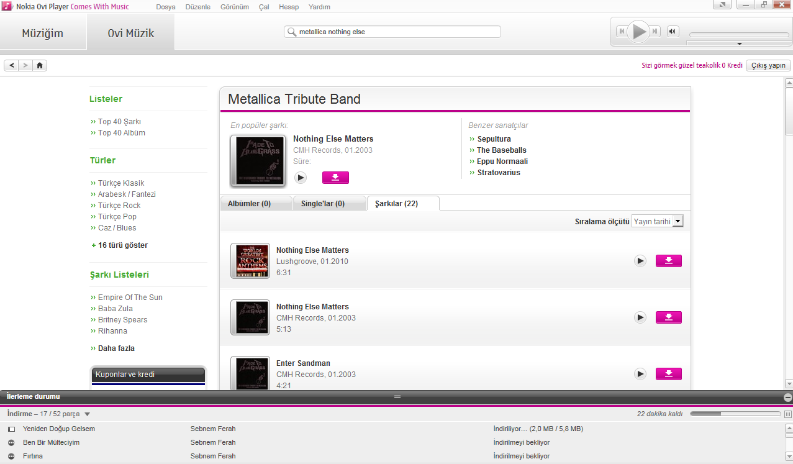Download the Enter Sandman track
This screenshot has width=793, height=464.
click(668, 374)
